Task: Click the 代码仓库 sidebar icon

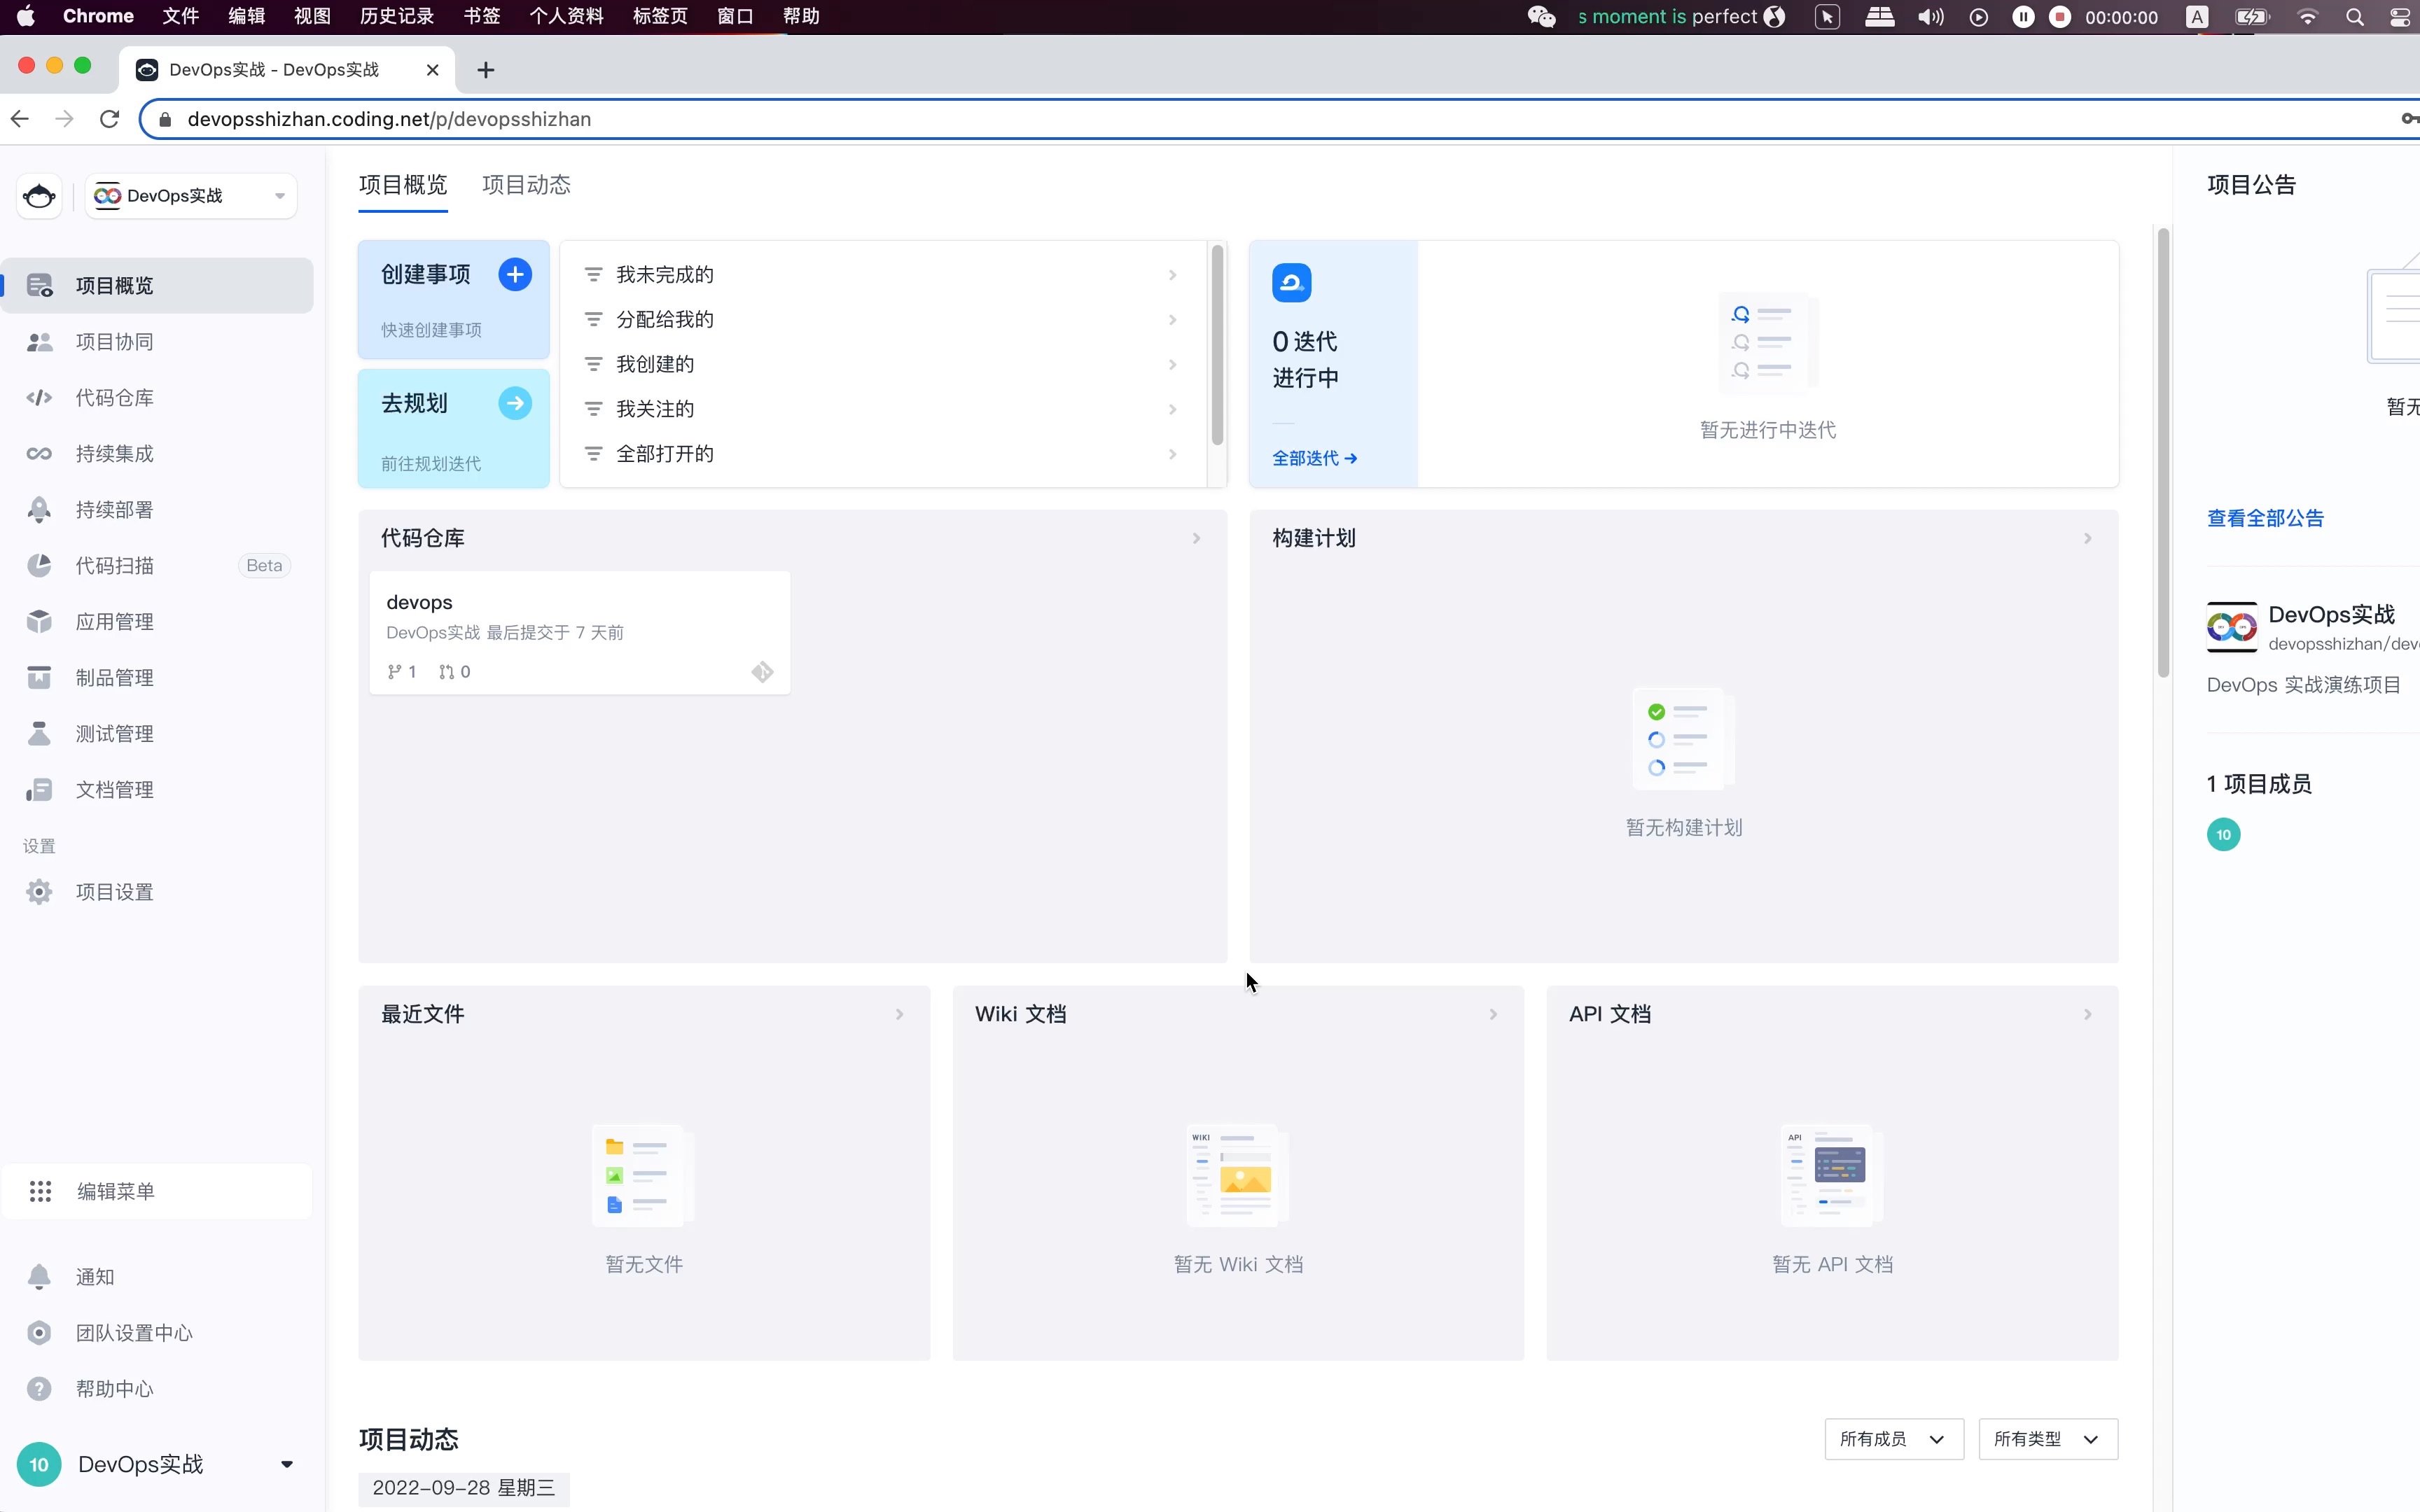Action: (39, 397)
